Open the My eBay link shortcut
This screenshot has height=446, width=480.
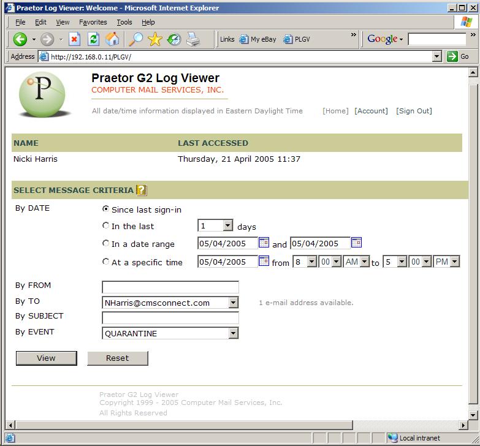pos(257,39)
